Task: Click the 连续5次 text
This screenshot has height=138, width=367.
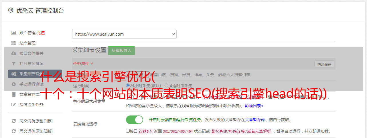Action: tap(146, 131)
